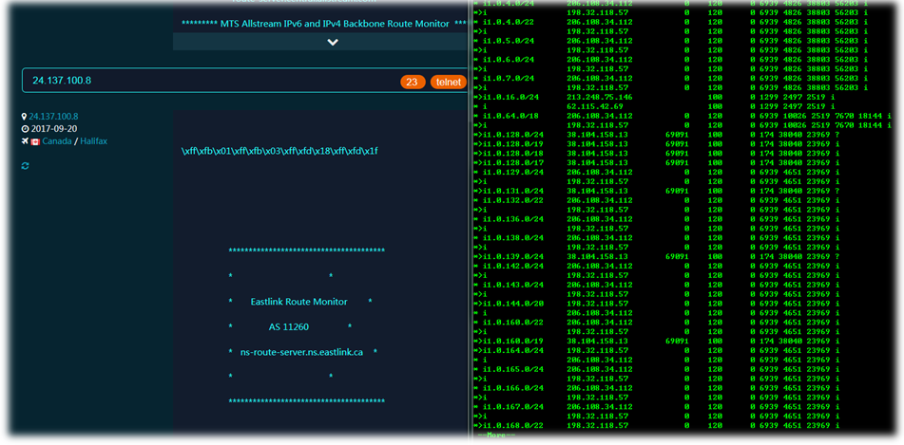
Task: Click terminal route i1.0.128.0/24
Action: coord(512,135)
